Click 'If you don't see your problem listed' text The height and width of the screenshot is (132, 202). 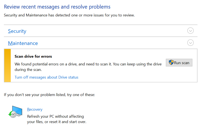click(x=49, y=95)
